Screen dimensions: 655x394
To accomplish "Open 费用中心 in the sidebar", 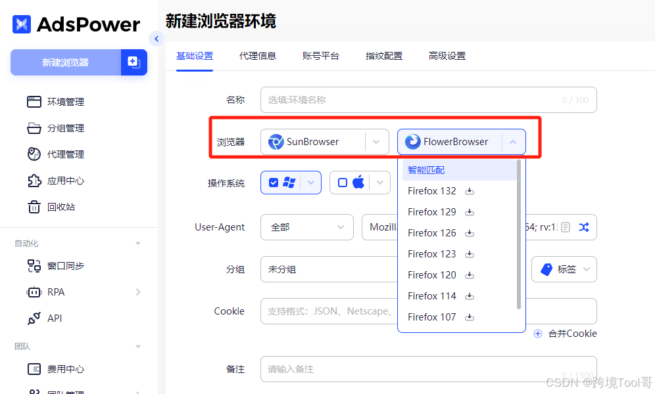I will point(55,369).
